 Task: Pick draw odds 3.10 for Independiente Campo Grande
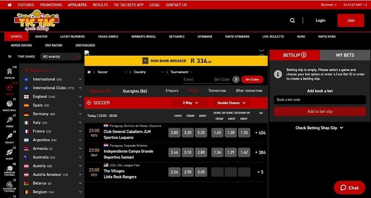[188, 152]
